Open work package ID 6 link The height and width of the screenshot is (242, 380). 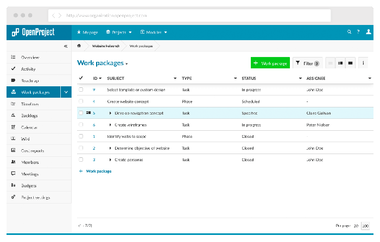click(x=94, y=125)
